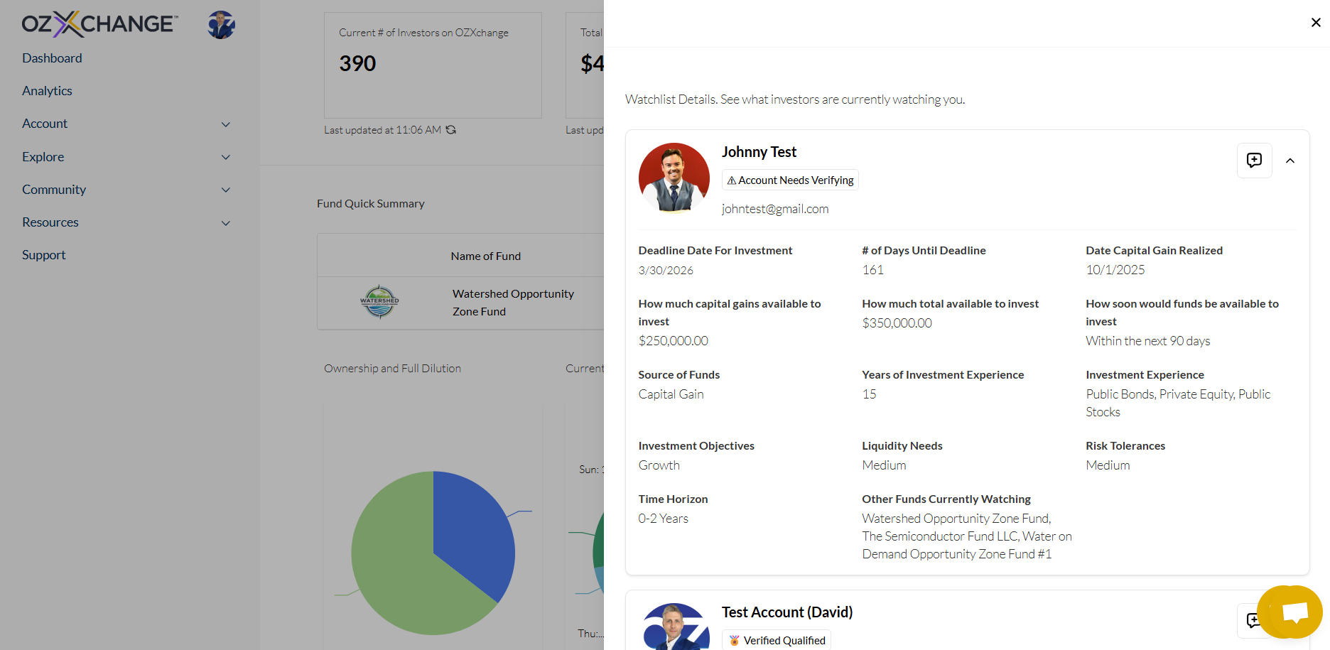Open the Support page
This screenshot has height=650, width=1330.
(43, 255)
